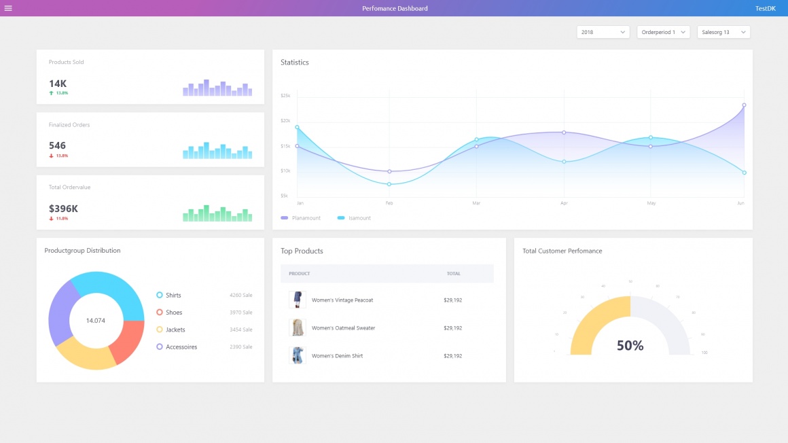The height and width of the screenshot is (443, 788).
Task: Click the 2390 Sale value
Action: click(x=240, y=347)
